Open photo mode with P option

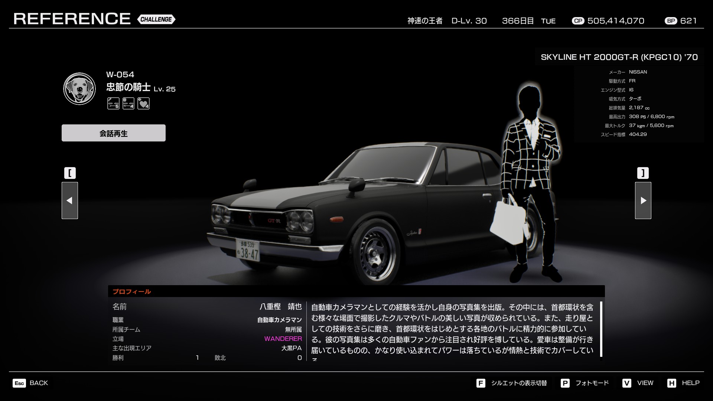(x=585, y=383)
